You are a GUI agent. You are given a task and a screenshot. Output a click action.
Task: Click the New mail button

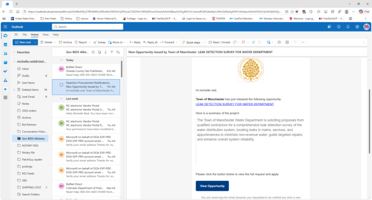click(23, 42)
